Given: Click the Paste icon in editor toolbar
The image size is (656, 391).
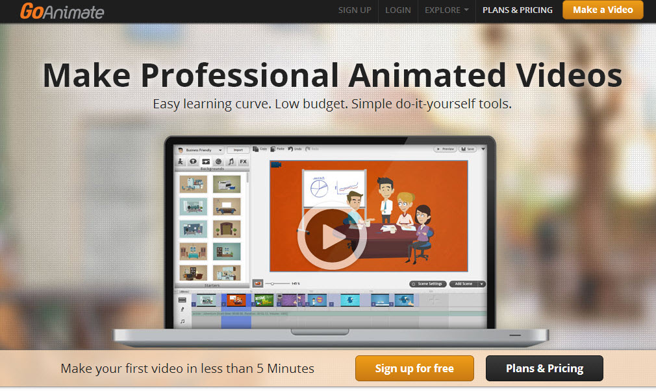Looking at the screenshot, I should click(273, 149).
